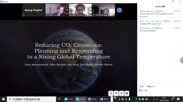Open the taskbar clock and date
Screen dimensions: 183x102
coord(164,99)
